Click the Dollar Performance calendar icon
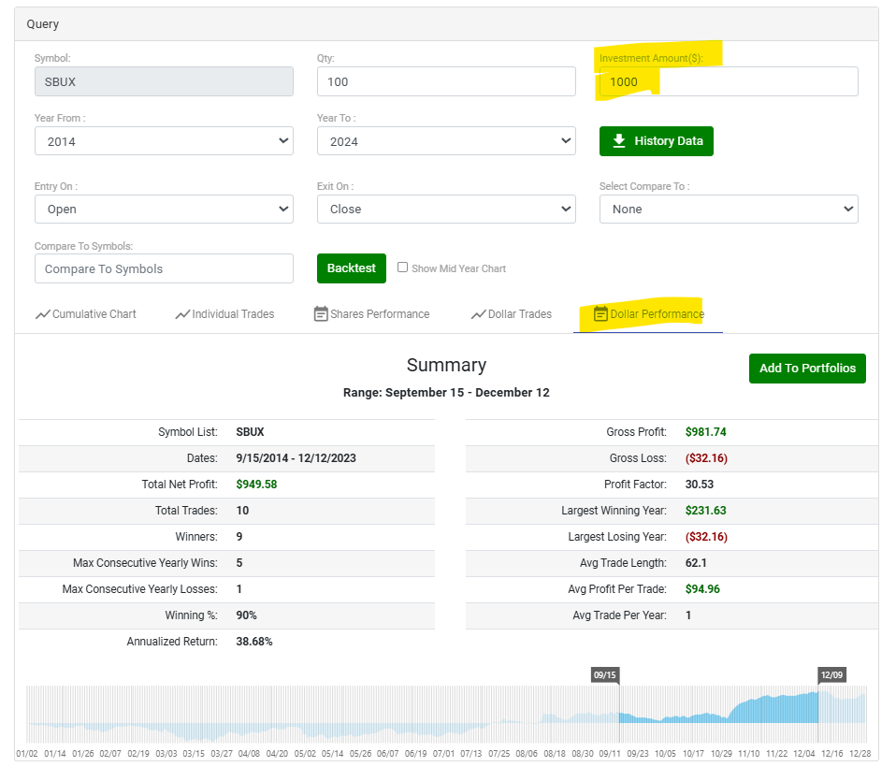The width and height of the screenshot is (896, 767). (x=600, y=313)
